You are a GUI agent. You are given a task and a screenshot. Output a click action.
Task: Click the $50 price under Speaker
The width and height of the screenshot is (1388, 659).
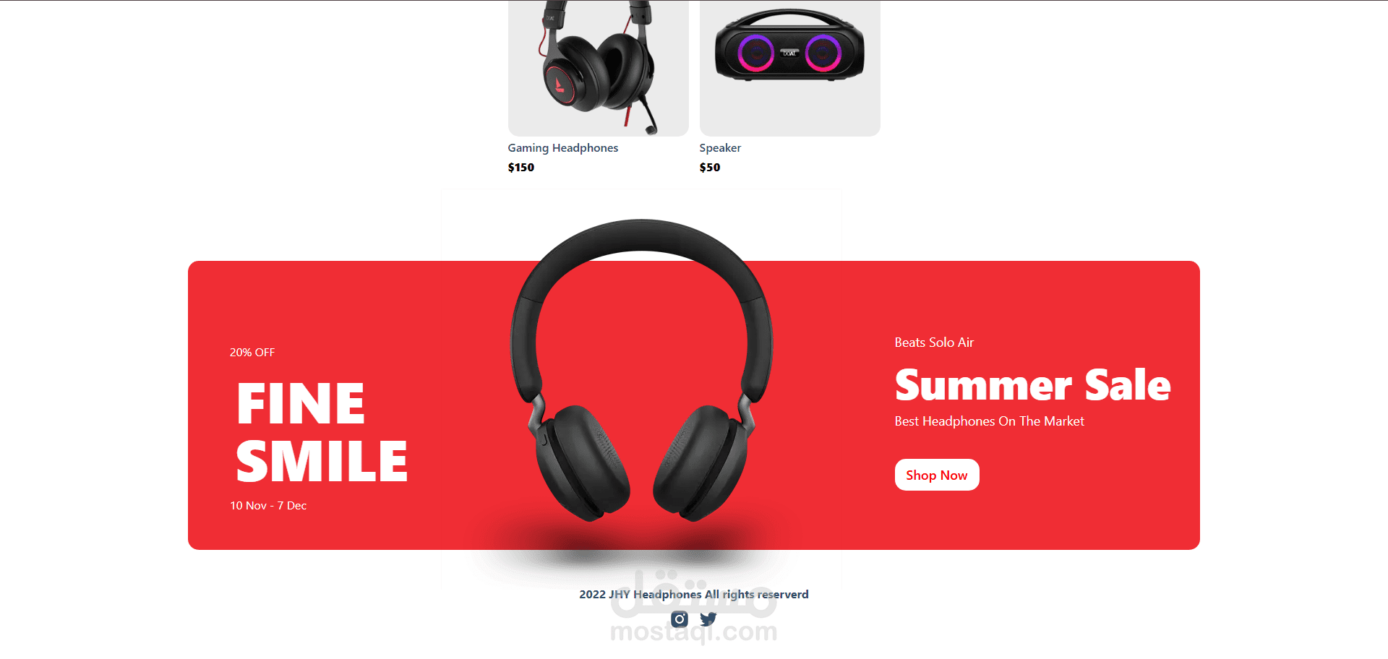coord(710,168)
